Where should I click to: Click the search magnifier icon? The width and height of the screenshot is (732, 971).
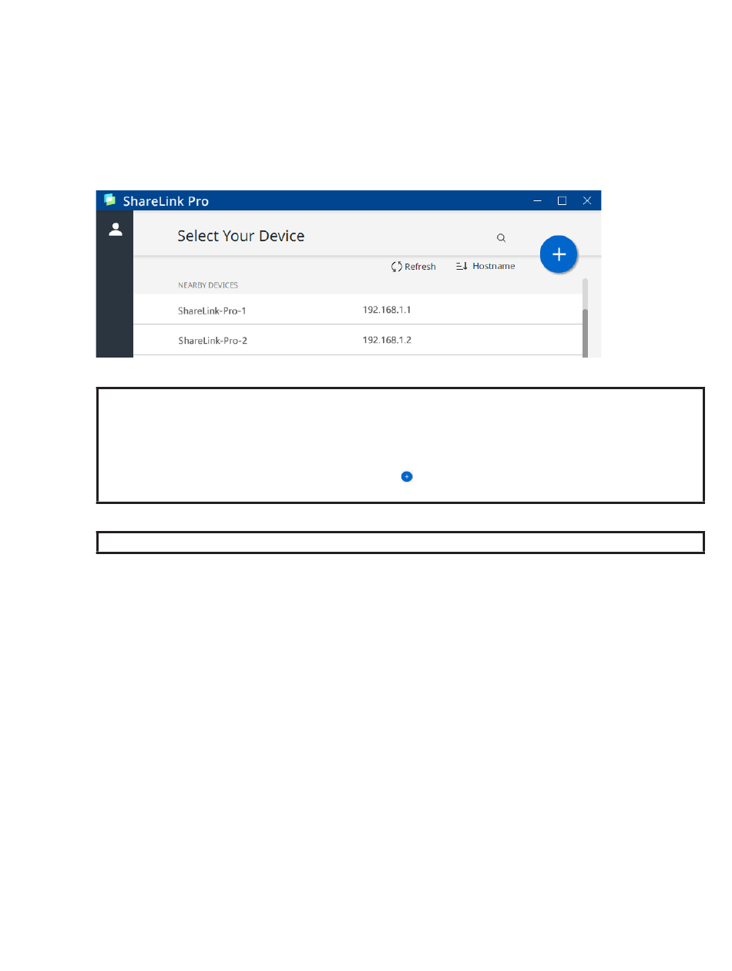(x=501, y=238)
